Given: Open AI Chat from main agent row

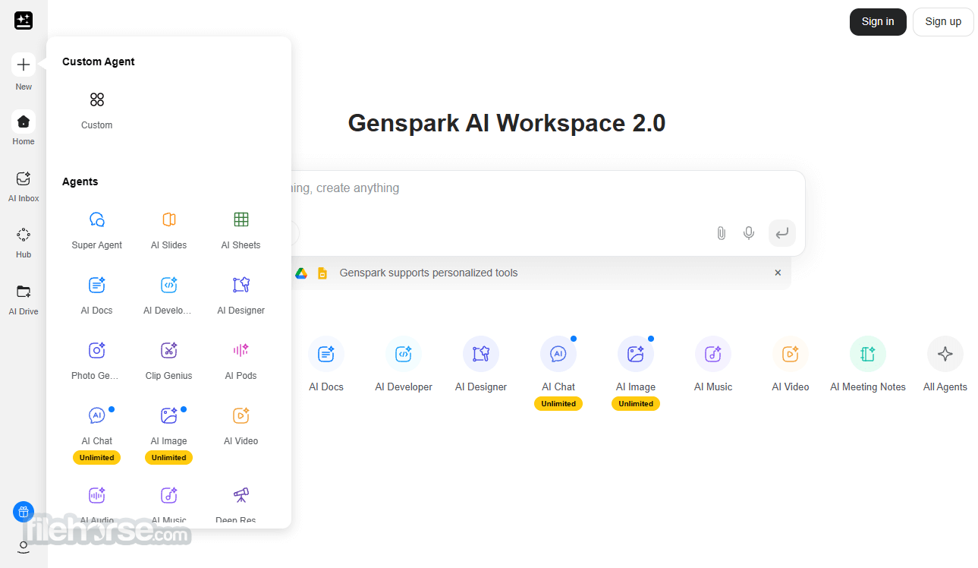Looking at the screenshot, I should tap(558, 354).
